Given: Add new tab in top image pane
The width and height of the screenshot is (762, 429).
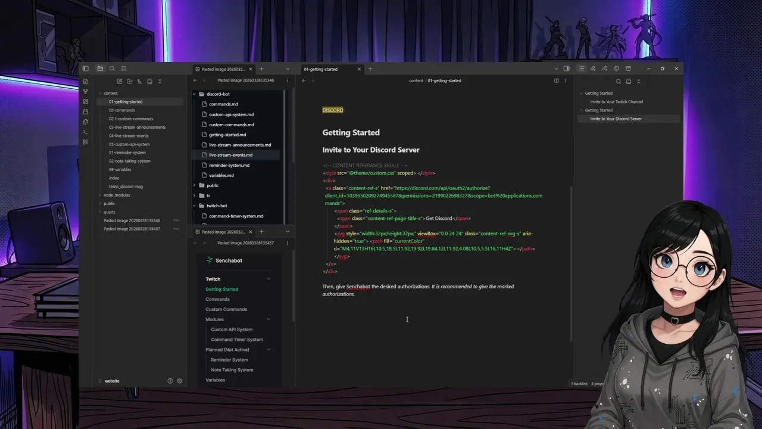Looking at the screenshot, I should [261, 69].
